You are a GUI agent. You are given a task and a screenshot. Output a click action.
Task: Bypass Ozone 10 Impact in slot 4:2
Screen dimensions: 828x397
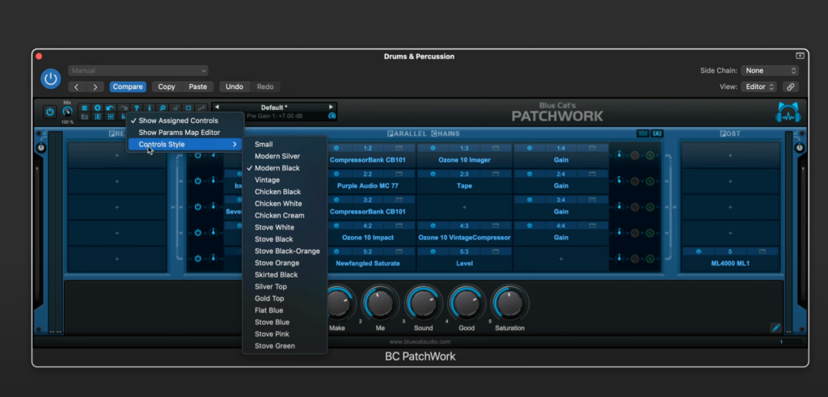tap(336, 226)
